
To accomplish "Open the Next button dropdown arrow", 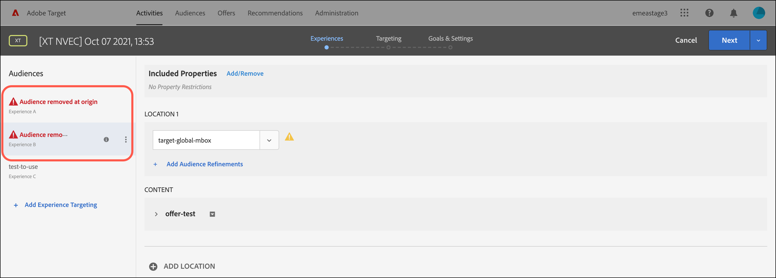I will click(x=758, y=40).
